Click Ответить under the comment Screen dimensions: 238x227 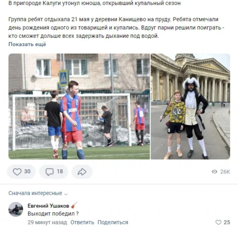pos(82,223)
